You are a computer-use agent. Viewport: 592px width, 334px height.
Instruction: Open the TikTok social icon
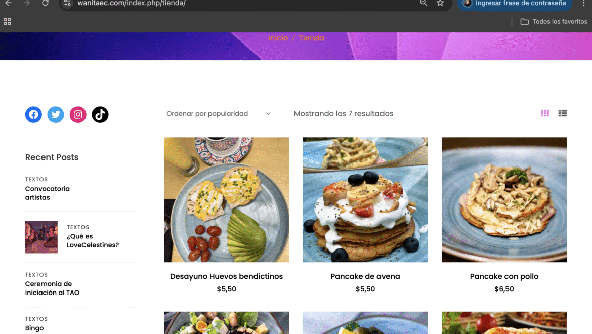tap(100, 114)
